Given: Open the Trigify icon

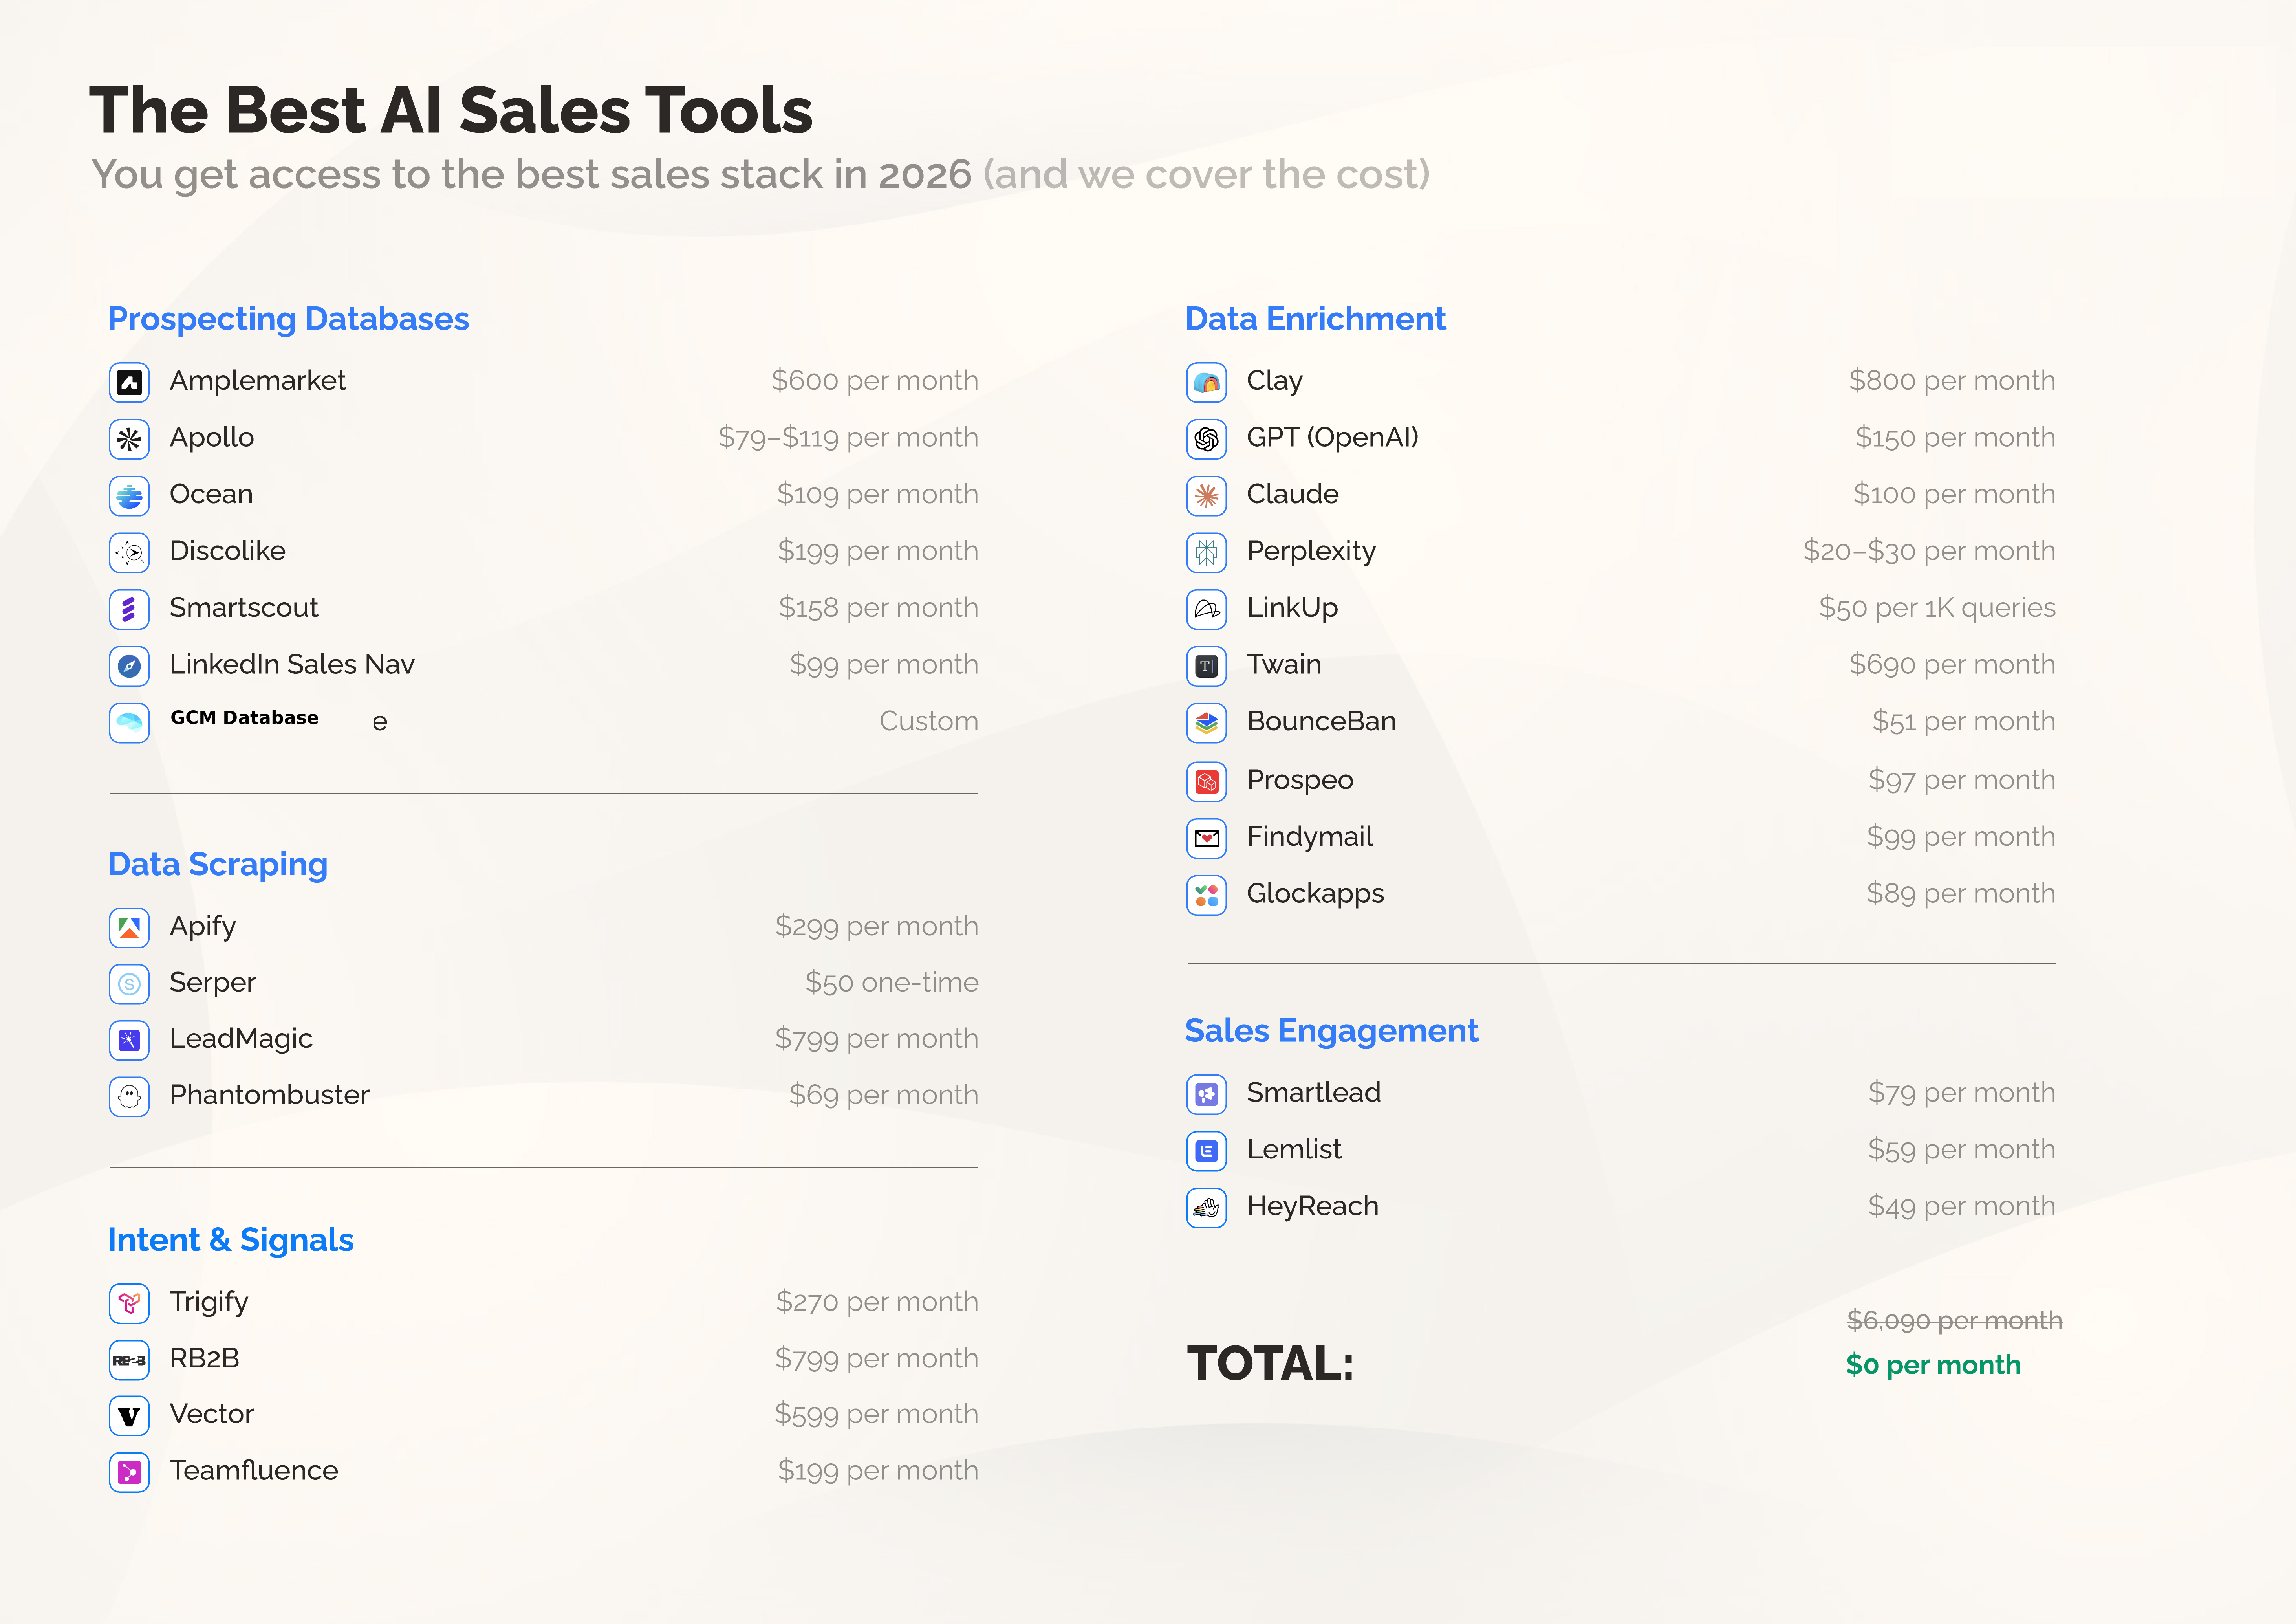Looking at the screenshot, I should pyautogui.click(x=129, y=1303).
